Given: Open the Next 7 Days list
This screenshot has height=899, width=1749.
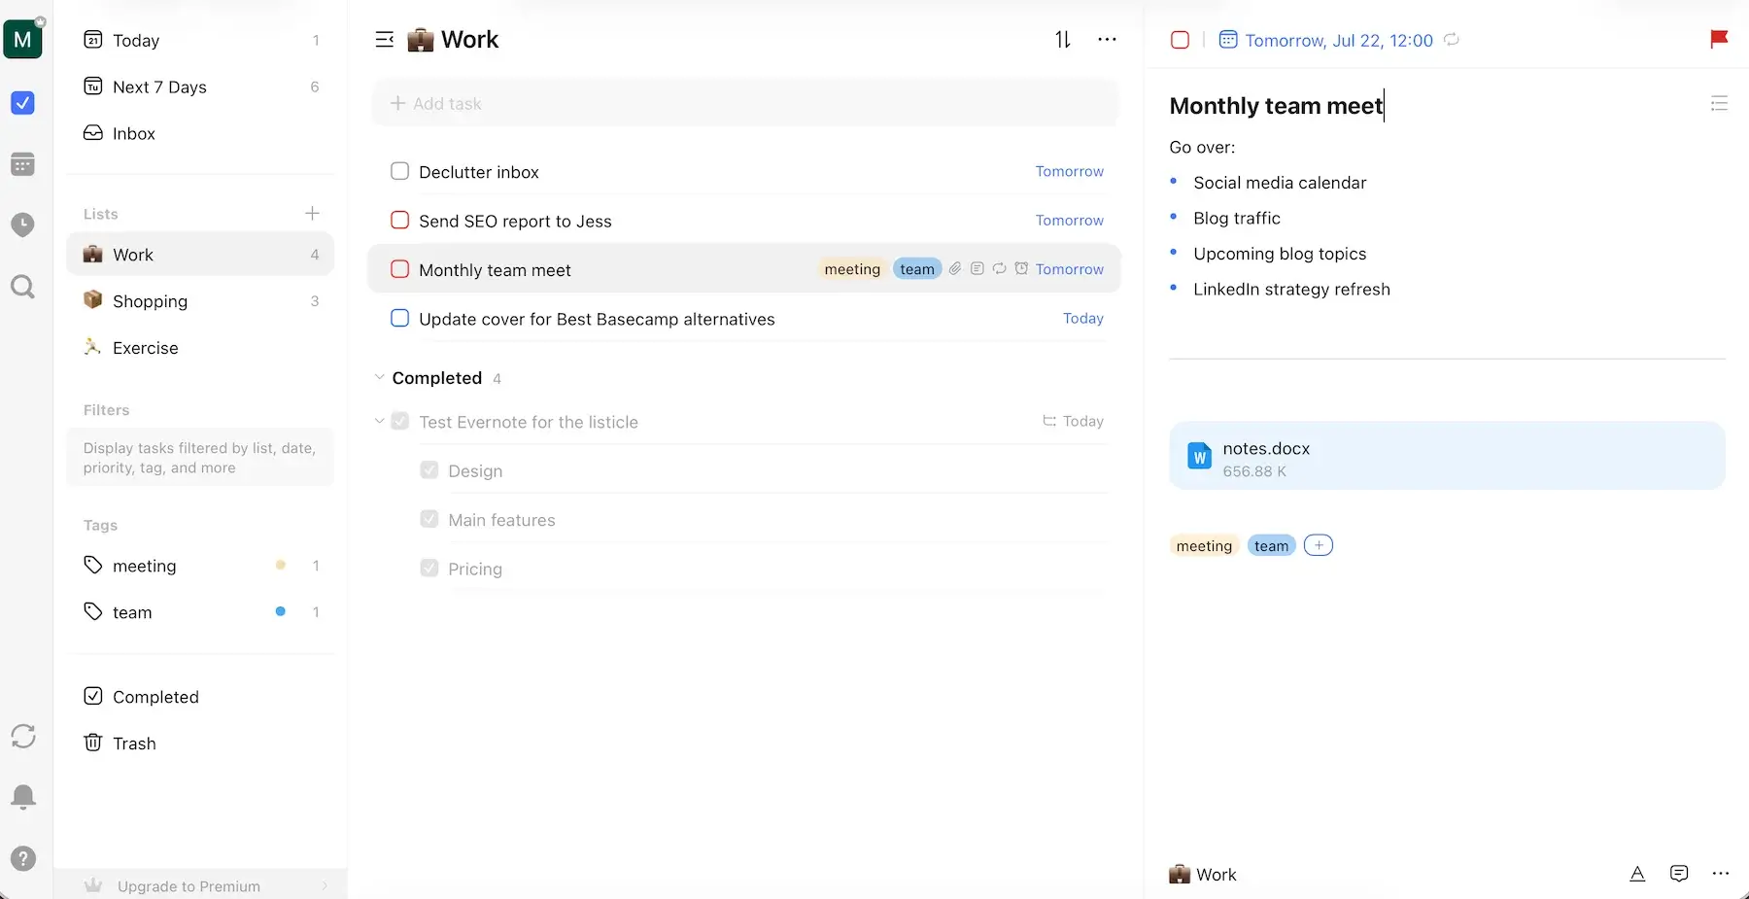Looking at the screenshot, I should coord(201,86).
